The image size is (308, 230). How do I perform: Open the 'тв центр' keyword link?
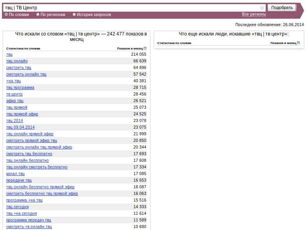coord(14,94)
